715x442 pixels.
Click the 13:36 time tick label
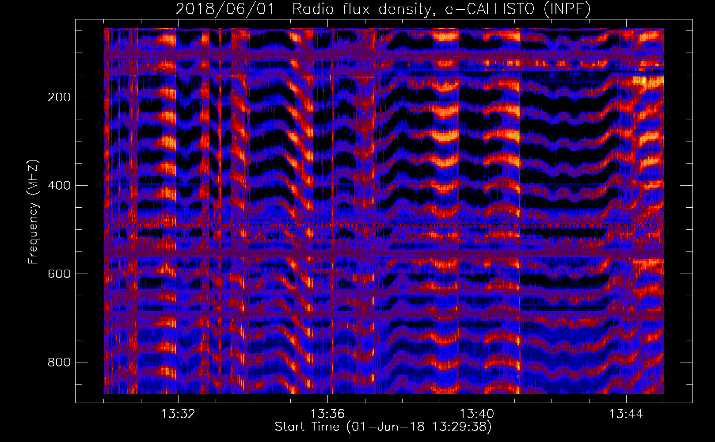click(327, 414)
